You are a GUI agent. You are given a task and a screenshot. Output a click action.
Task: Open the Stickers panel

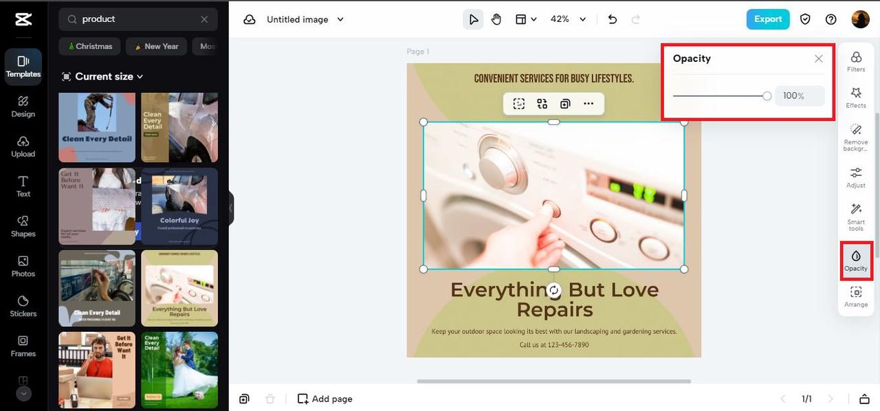[23, 306]
